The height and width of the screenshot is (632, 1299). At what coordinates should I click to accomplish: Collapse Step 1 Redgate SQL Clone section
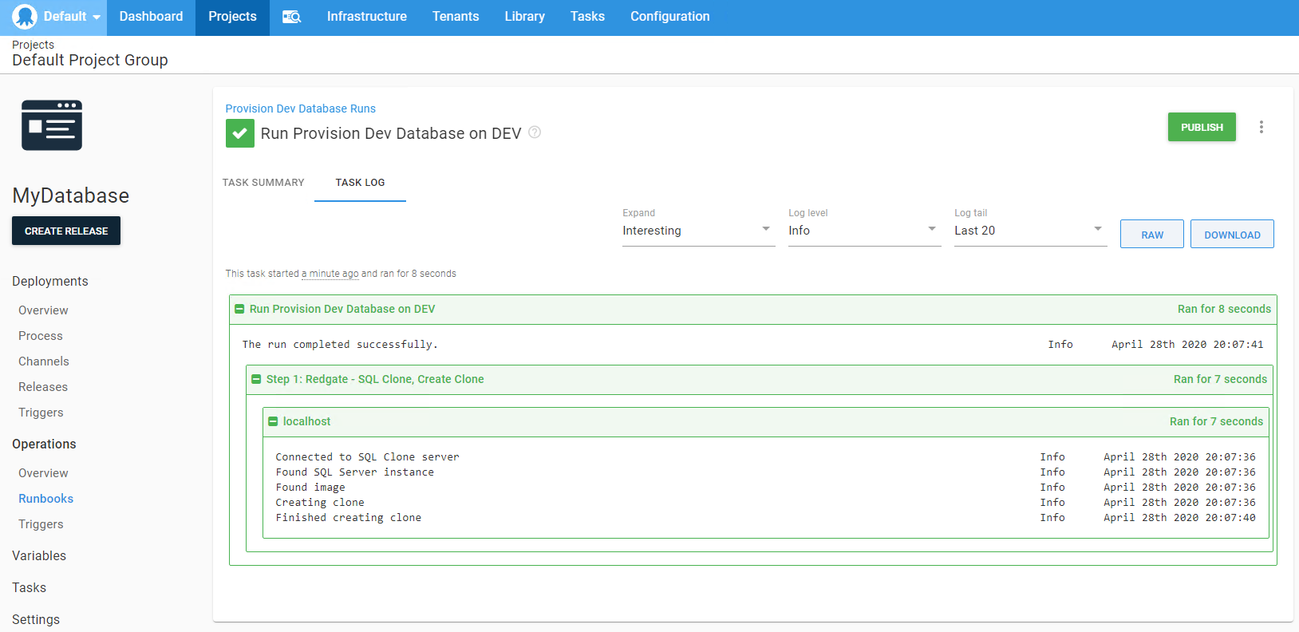(x=256, y=379)
